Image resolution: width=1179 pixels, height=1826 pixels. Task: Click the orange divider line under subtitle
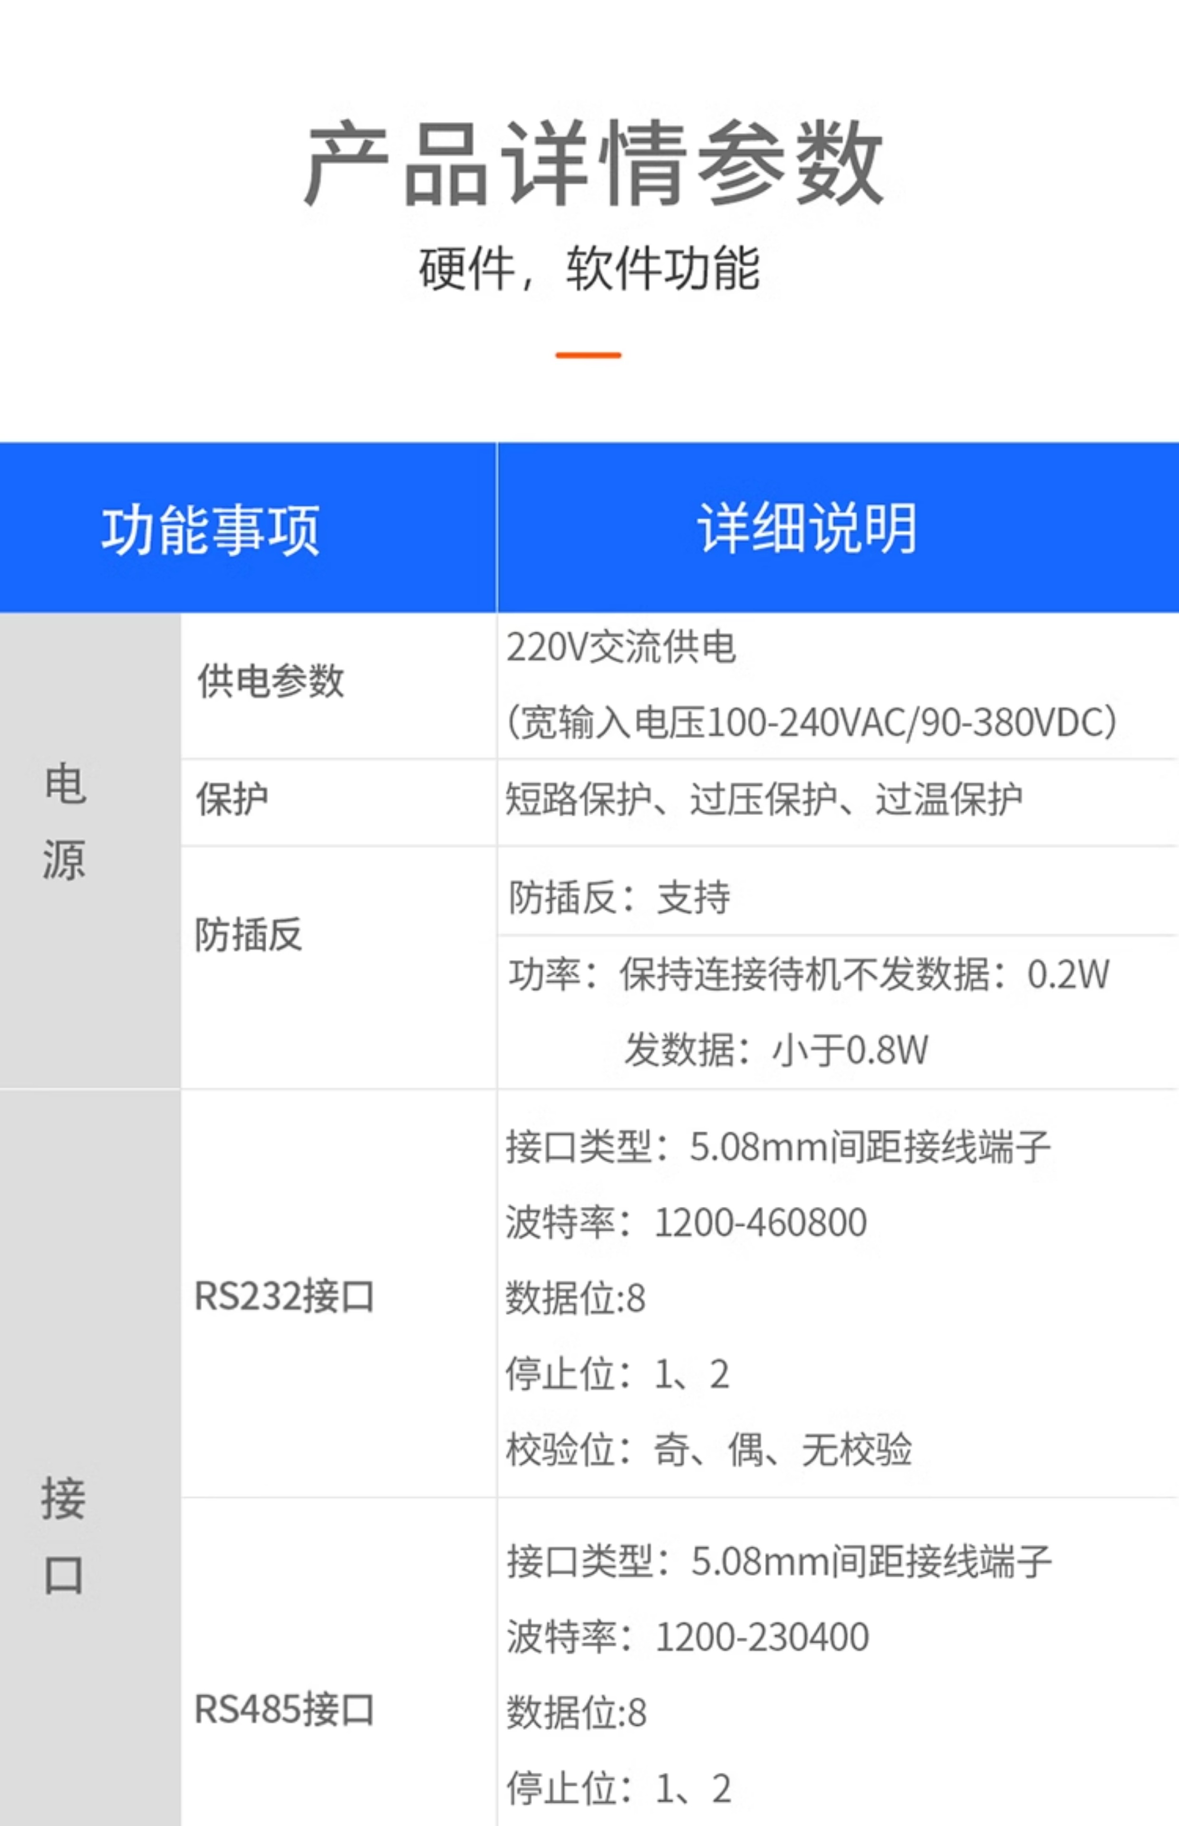pos(588,355)
